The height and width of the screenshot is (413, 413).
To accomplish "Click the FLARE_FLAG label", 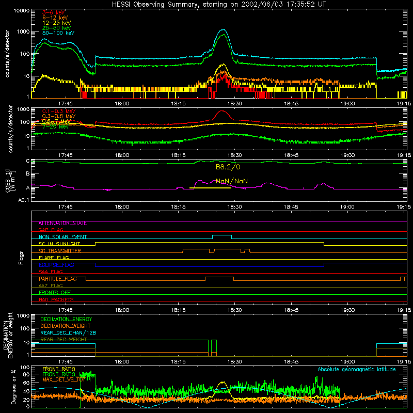I will [x=54, y=258].
